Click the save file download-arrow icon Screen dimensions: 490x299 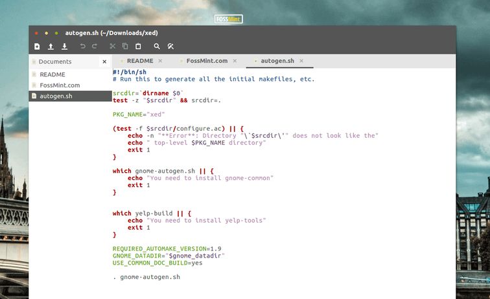tap(64, 47)
